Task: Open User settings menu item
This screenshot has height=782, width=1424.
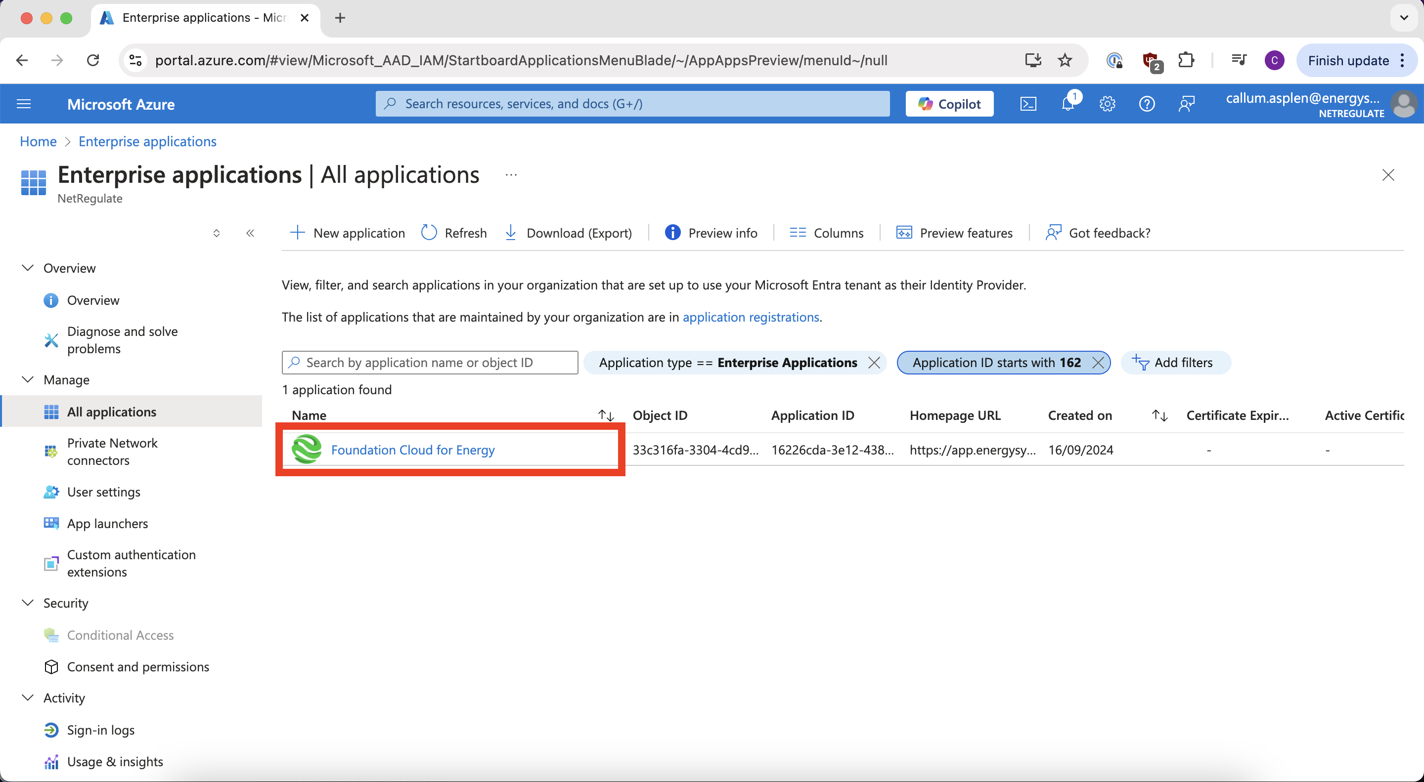Action: [x=103, y=492]
